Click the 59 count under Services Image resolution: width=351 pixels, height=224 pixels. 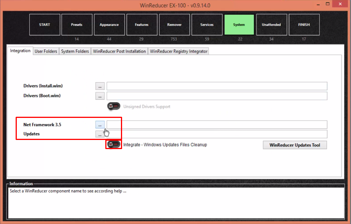pos(207,39)
